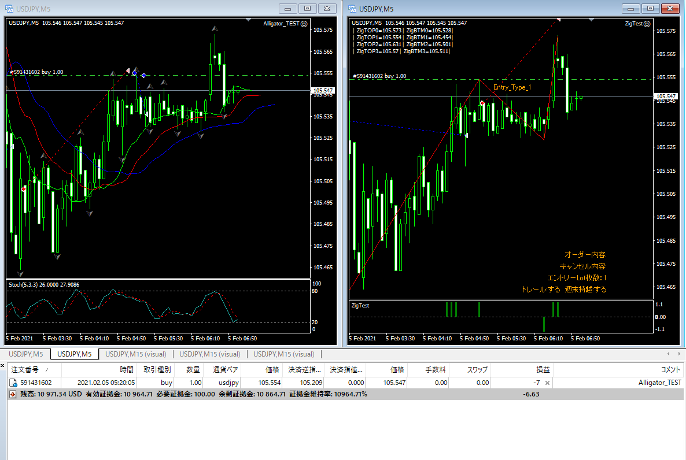Screen dimensions: 686x460
Task: Select the Entry_Type_1 label on the right chart
Action: point(512,87)
